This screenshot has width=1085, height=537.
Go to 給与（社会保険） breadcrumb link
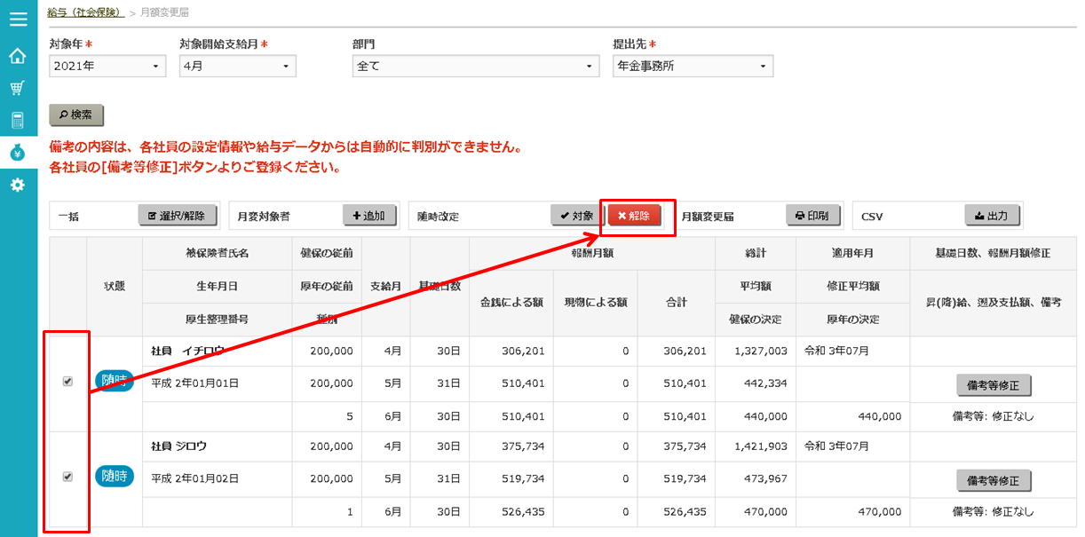point(85,12)
